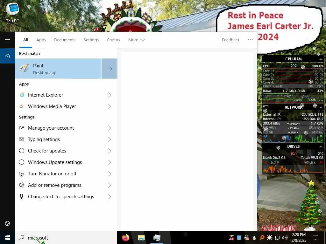This screenshot has width=326, height=244.
Task: Expand the Internet Explorer result chevron
Action: coord(110,95)
